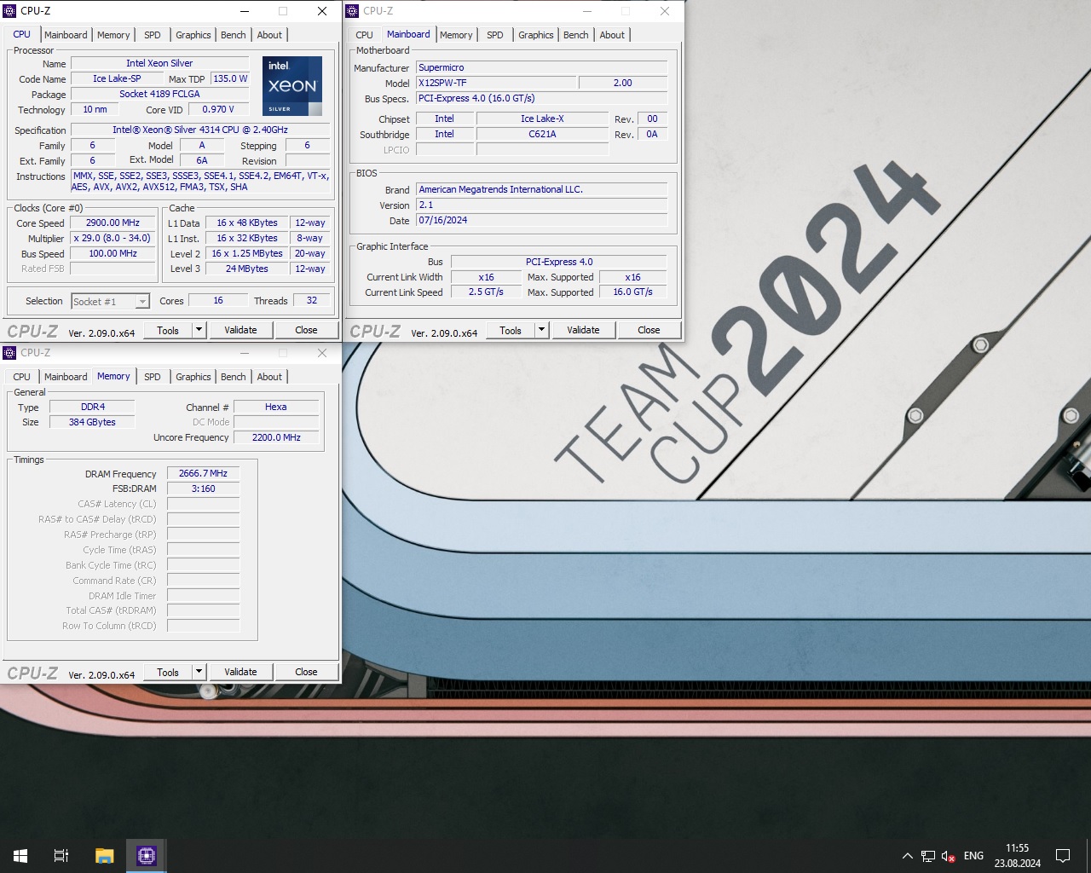This screenshot has width=1091, height=873.
Task: Click Max TDP 135.0 W value
Action: 230,78
